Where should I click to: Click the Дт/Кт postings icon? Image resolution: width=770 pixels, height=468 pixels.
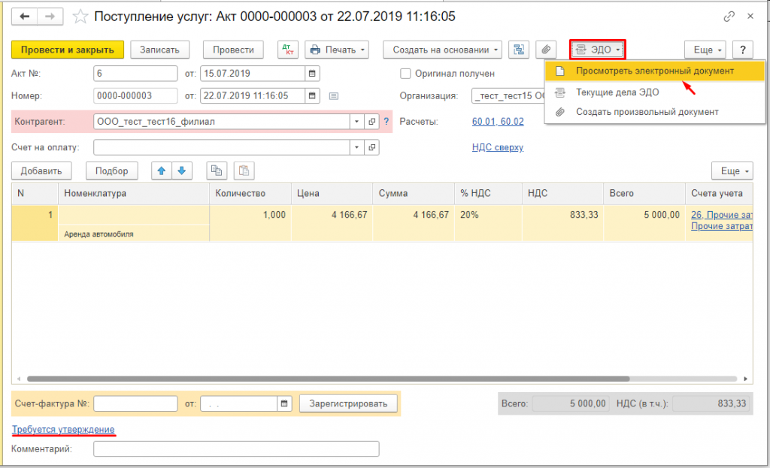tap(288, 50)
